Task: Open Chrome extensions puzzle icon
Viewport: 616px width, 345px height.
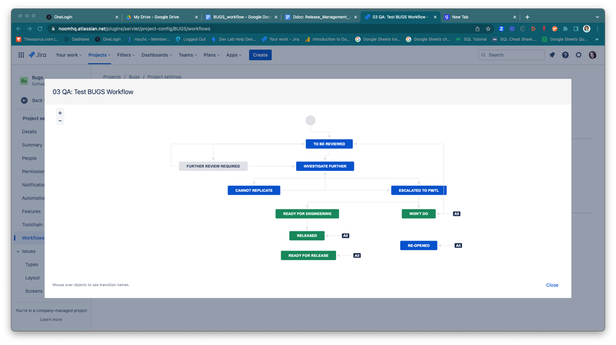Action: pos(565,28)
